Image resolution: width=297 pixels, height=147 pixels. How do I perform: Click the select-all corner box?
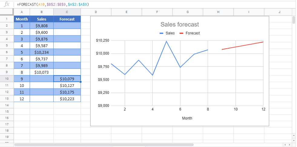point(7,12)
